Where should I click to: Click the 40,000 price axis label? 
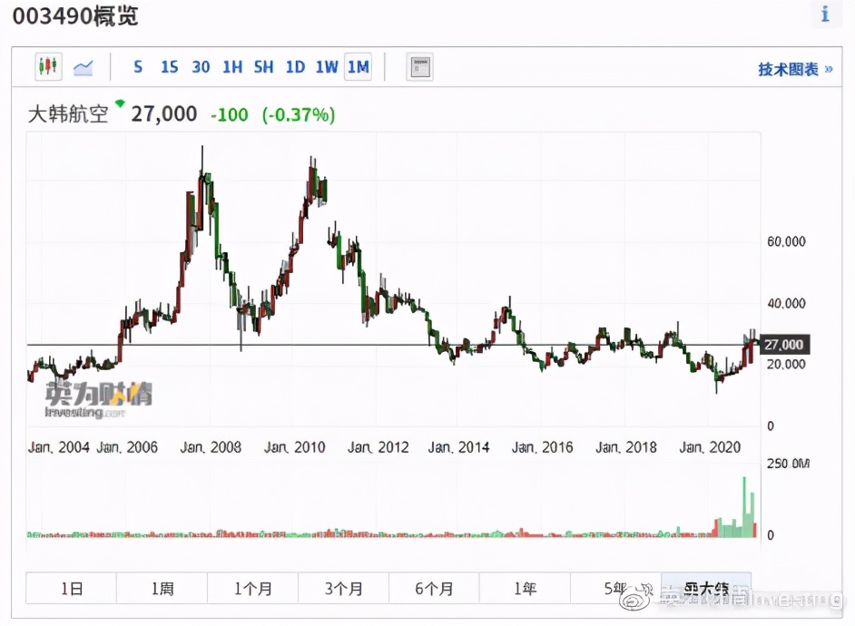tap(786, 303)
